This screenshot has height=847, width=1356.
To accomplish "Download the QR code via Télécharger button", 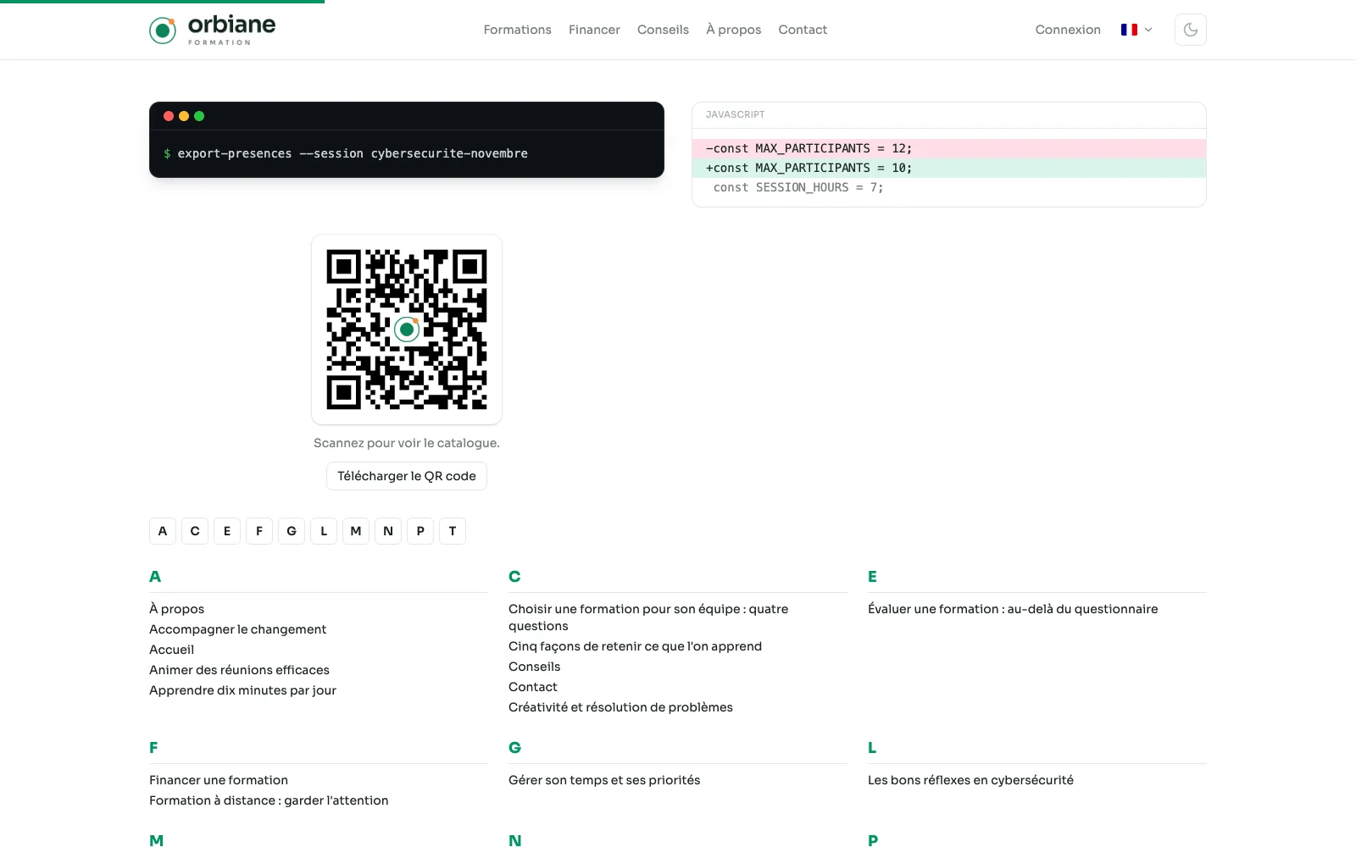I will [407, 476].
